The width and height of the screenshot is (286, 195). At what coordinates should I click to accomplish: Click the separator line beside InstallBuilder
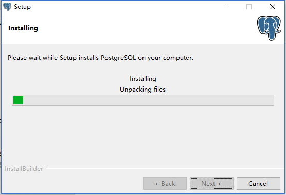point(165,168)
